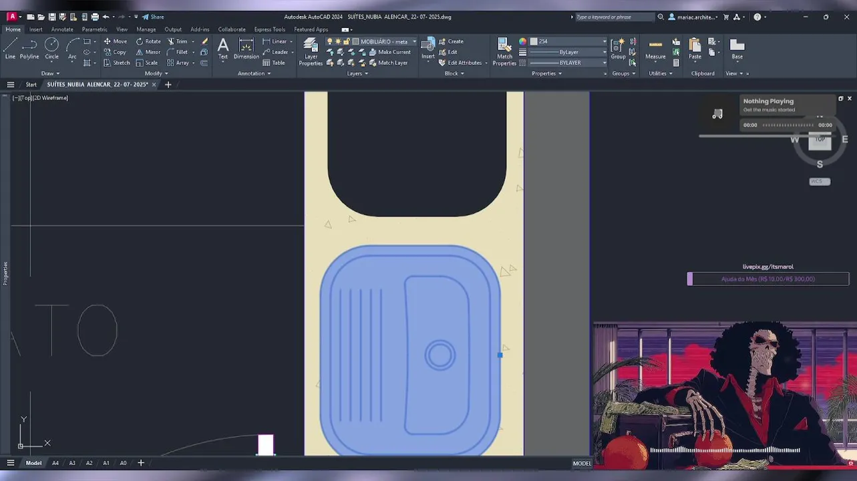Add a new layout with plus button
The image size is (857, 481).
click(x=141, y=463)
